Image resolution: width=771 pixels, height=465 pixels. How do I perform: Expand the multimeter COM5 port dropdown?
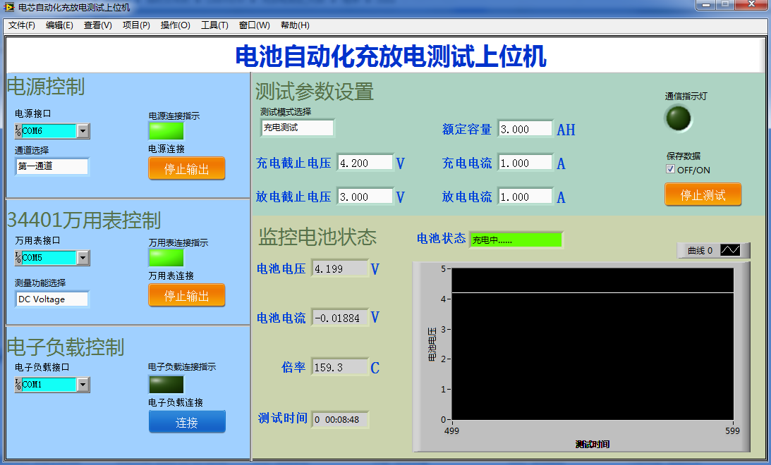83,258
